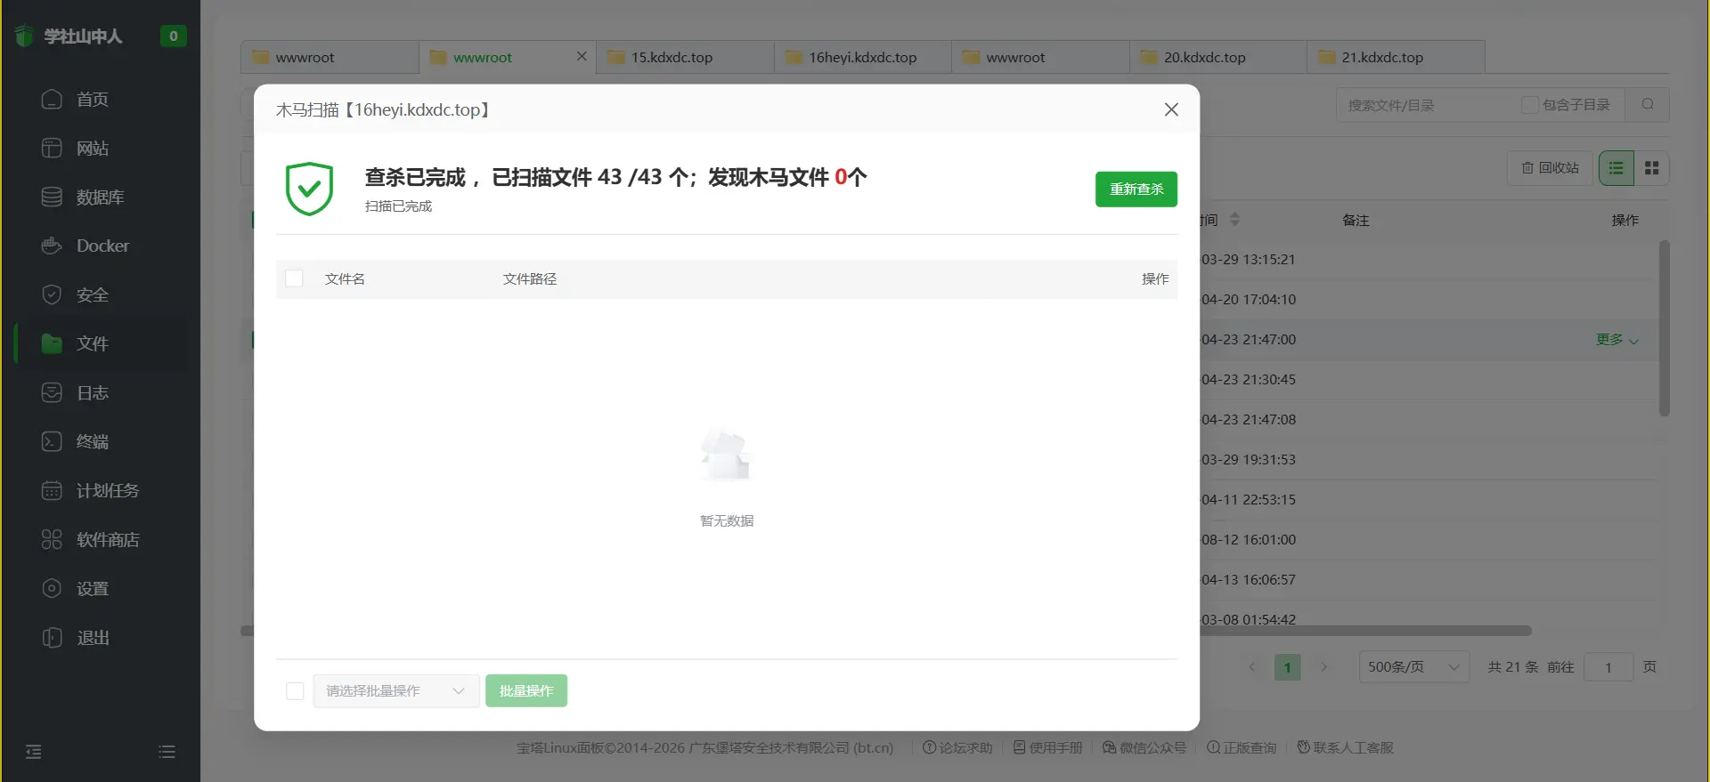The width and height of the screenshot is (1710, 782).
Task: Open the 回收站 recycle bin
Action: coord(1551,168)
